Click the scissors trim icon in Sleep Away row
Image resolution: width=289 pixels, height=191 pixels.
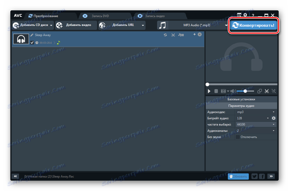click(x=173, y=35)
